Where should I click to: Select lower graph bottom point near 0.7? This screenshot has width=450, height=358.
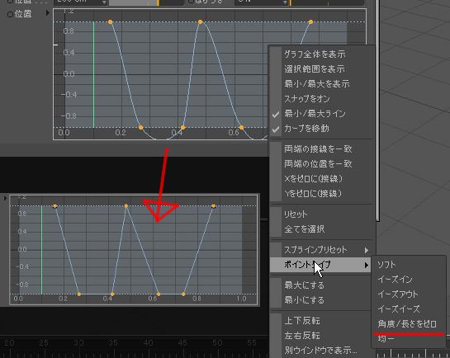pyautogui.click(x=183, y=294)
